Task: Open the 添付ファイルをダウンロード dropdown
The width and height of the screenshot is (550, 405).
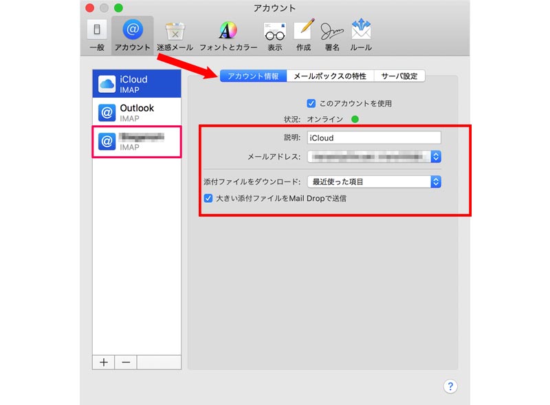Action: (x=374, y=182)
